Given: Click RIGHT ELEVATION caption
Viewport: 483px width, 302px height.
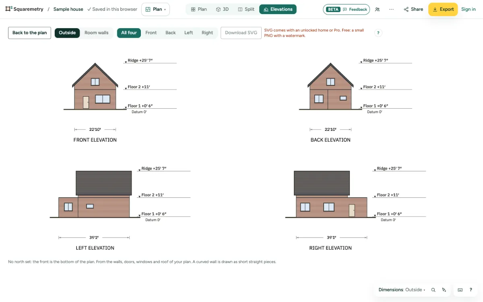Looking at the screenshot, I should point(330,248).
